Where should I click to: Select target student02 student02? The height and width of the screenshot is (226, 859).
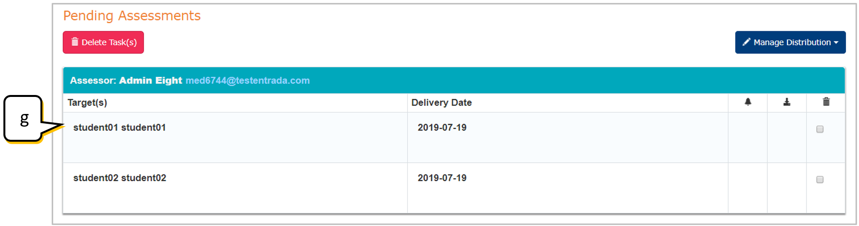(x=120, y=178)
